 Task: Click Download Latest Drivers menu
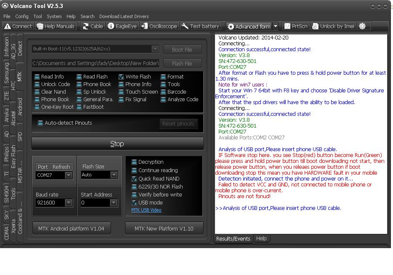(124, 16)
